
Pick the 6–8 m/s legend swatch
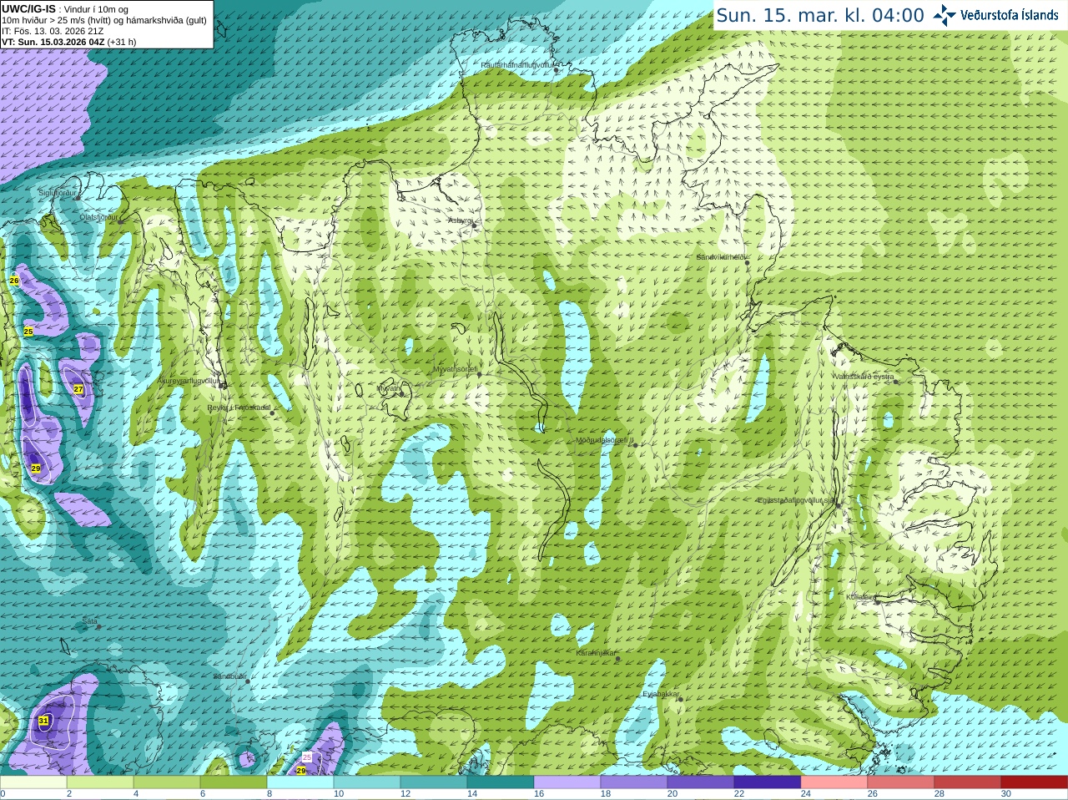click(234, 782)
